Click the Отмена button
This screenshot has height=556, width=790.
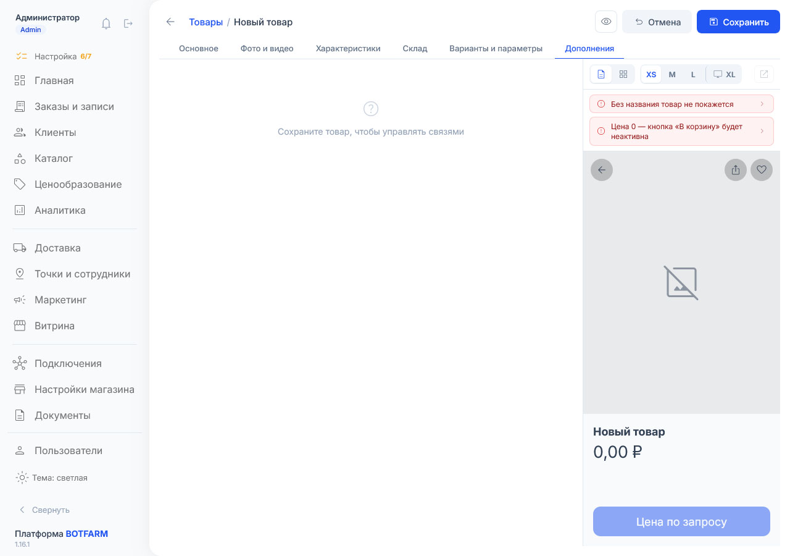tap(657, 22)
